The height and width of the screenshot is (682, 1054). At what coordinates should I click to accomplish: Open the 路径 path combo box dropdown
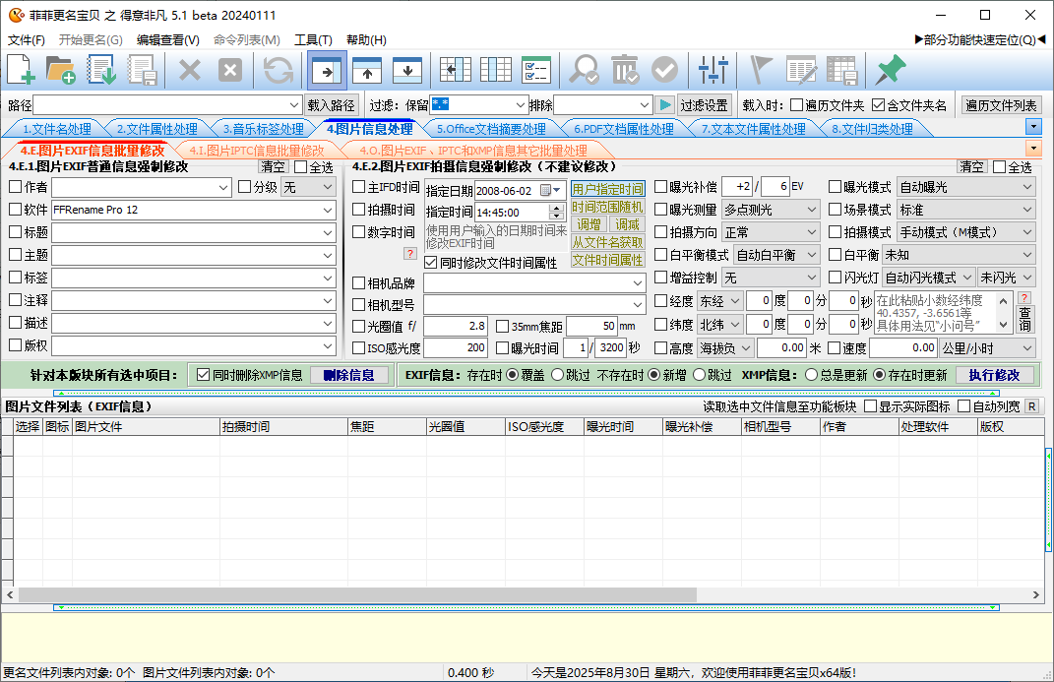pyautogui.click(x=294, y=105)
